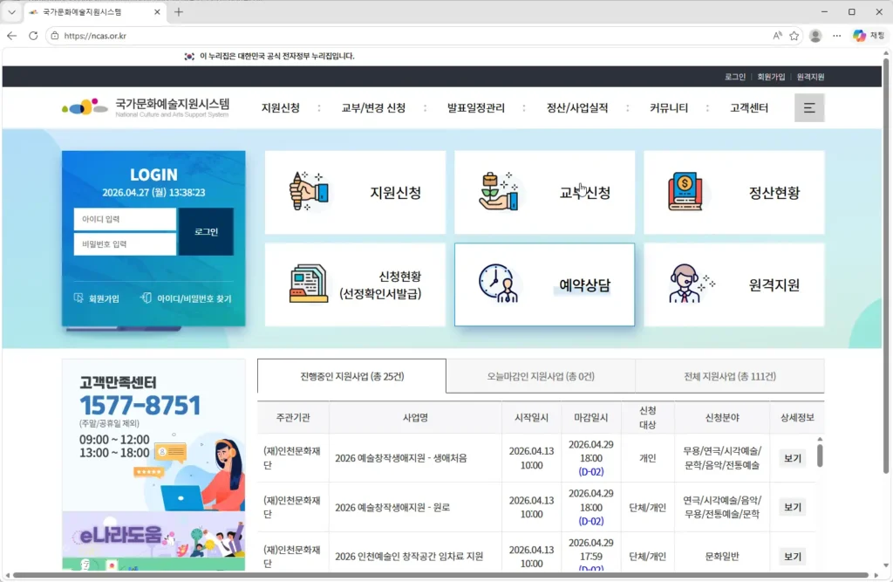Click 보기 for 인천예술인 창작공간 임차료 지원
The height and width of the screenshot is (582, 893).
[792, 557]
